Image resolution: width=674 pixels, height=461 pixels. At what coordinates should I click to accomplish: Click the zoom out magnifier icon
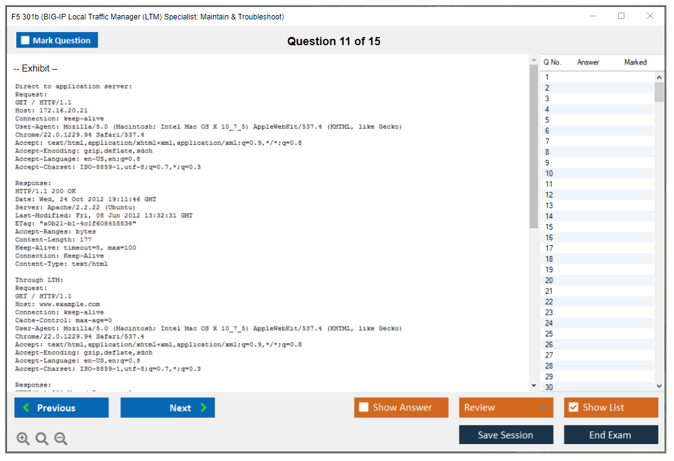point(61,439)
